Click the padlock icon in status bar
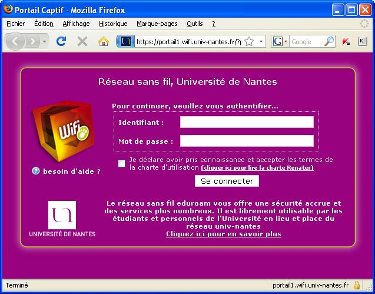375x294 pixels. pos(357,285)
